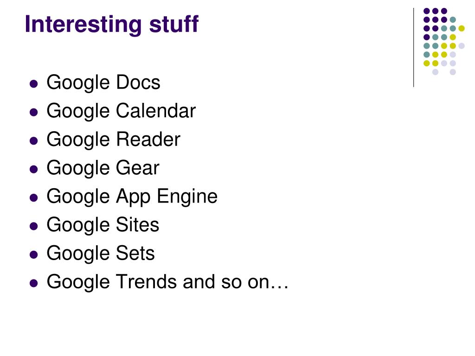Screen dimensions: 475x356
Task: Click the bullet point beside Google Sites
Action: 33,226
